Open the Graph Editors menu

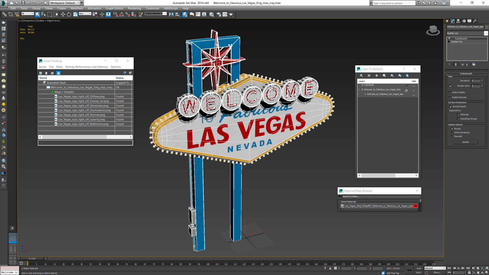click(x=114, y=8)
